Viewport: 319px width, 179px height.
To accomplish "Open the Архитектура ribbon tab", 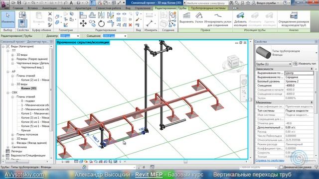I will (83, 8).
